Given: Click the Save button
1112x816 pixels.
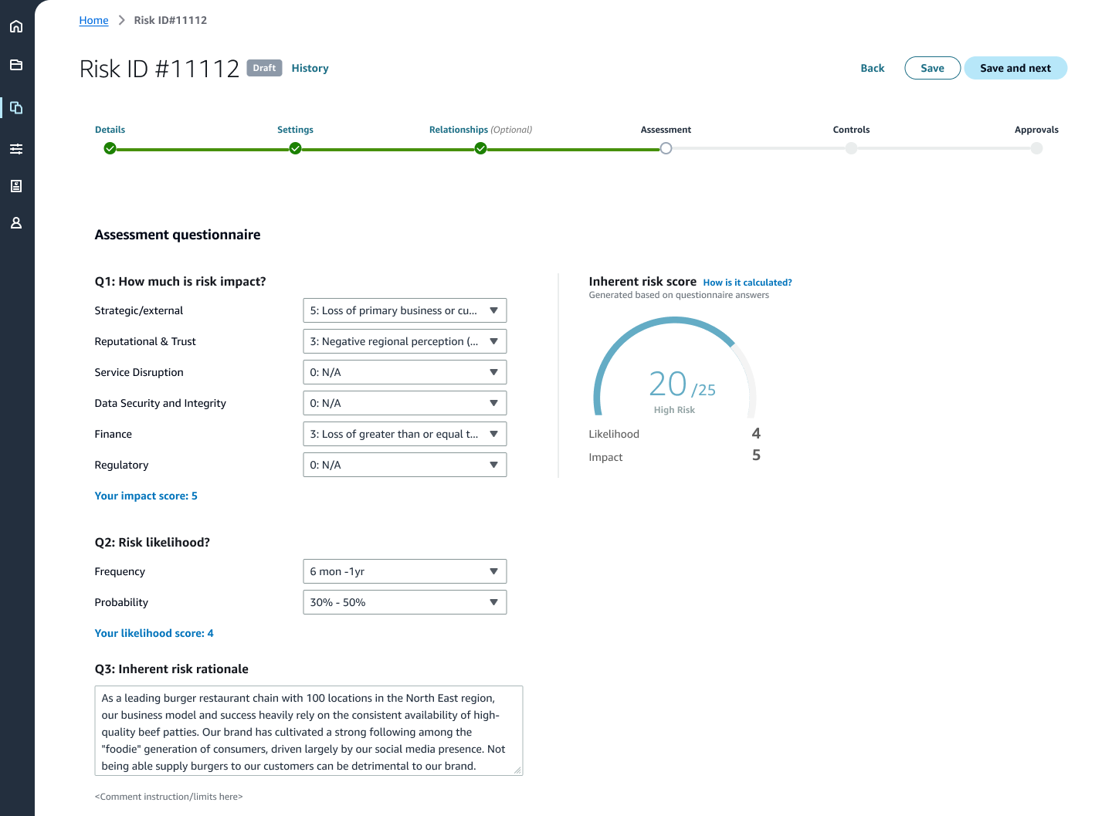Looking at the screenshot, I should [x=932, y=68].
